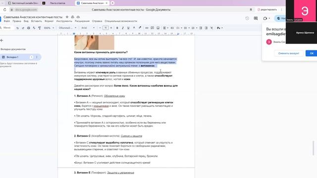Viewport: 317px width, 178px height.
Task: Choose the highlight color tool
Action: [140, 28]
